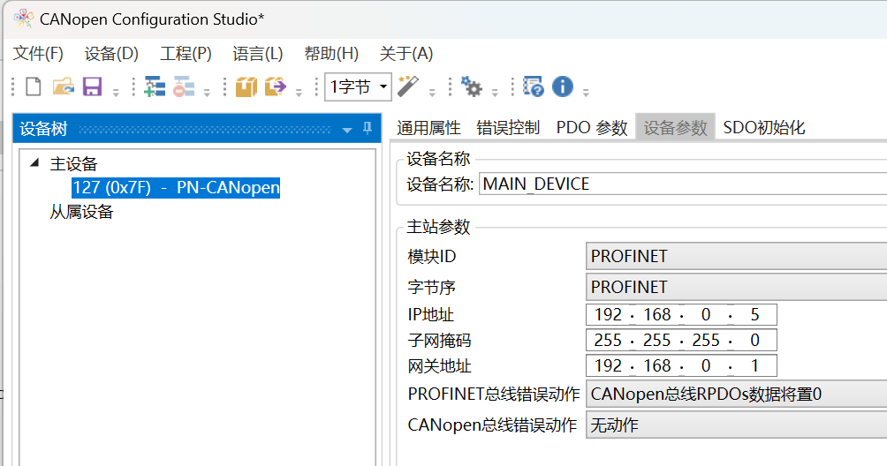Image resolution: width=887 pixels, height=466 pixels.
Task: Open the 语言(L) menu
Action: pos(257,54)
